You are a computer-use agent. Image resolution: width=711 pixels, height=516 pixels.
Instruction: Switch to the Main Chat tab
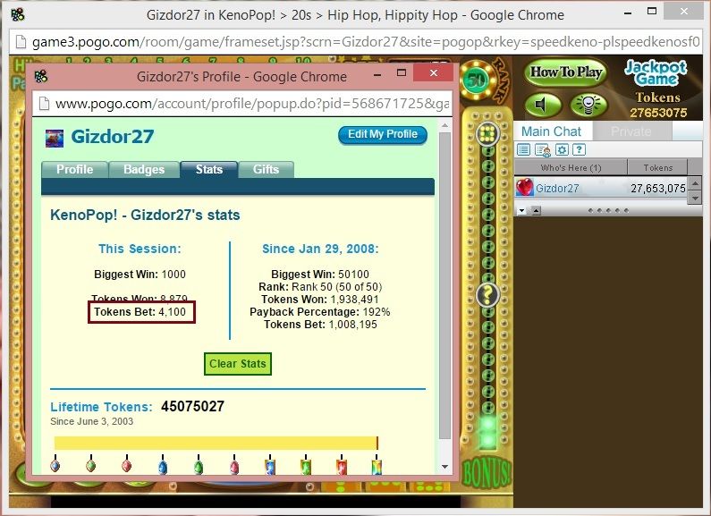point(552,131)
